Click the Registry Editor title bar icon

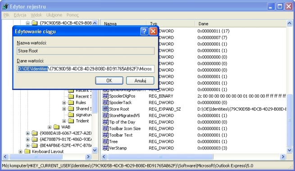5,6
